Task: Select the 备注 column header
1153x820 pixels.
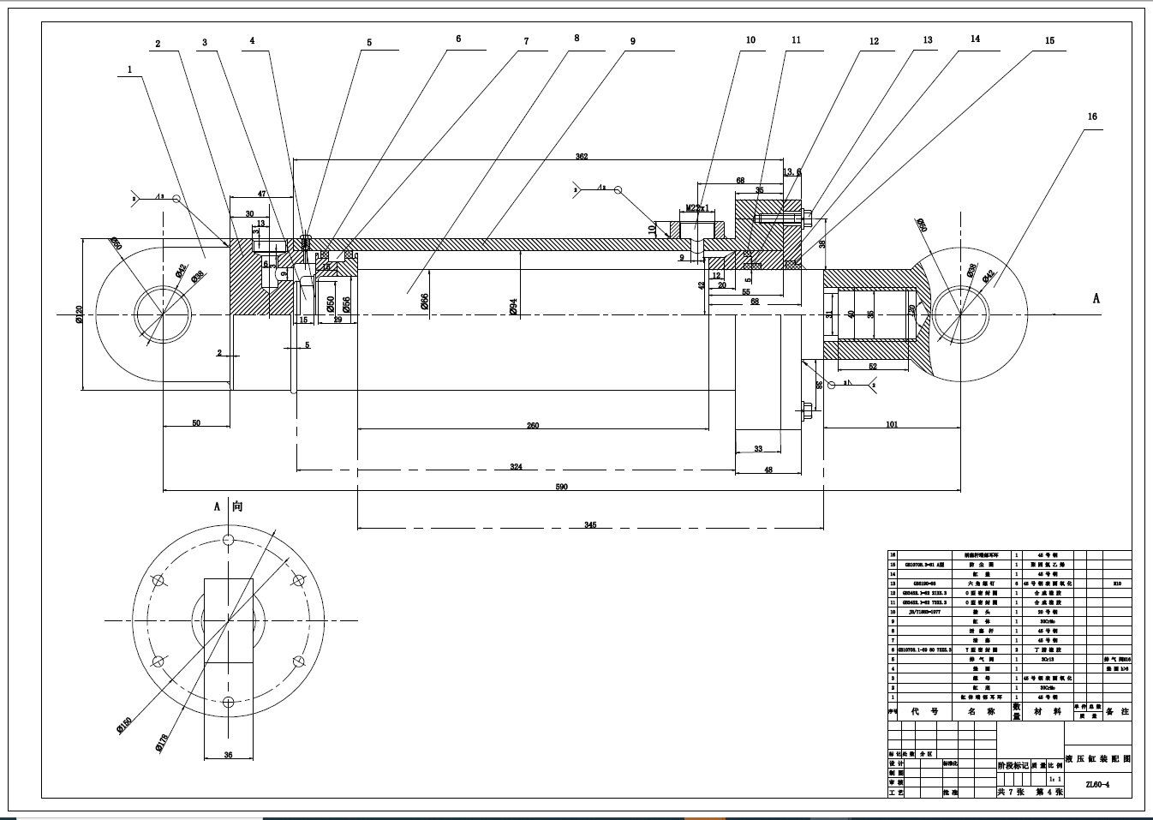Action: (x=1116, y=711)
